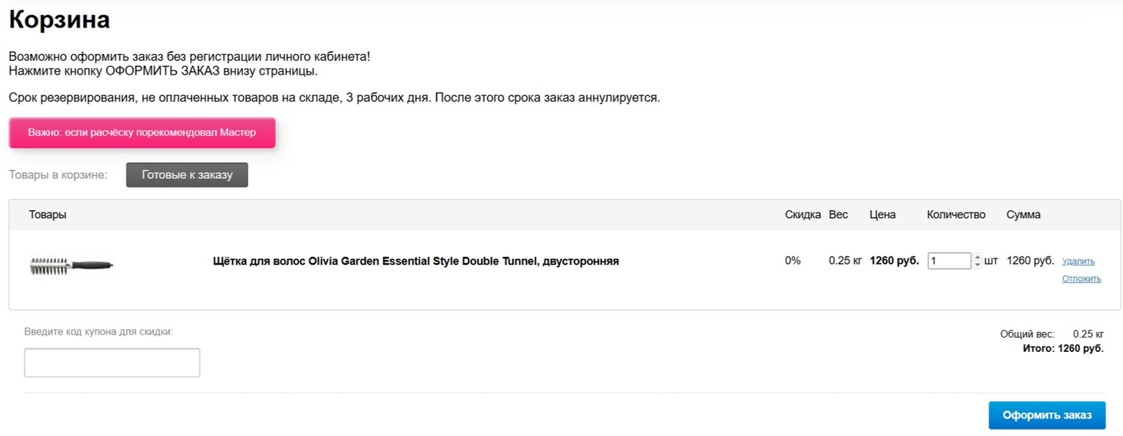The image size is (1123, 436).
Task: Click the Корзина page heading
Action: tap(59, 19)
